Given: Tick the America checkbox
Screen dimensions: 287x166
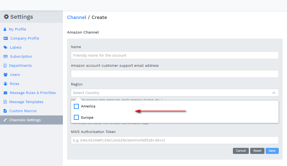Looking at the screenshot, I should pyautogui.click(x=76, y=106).
